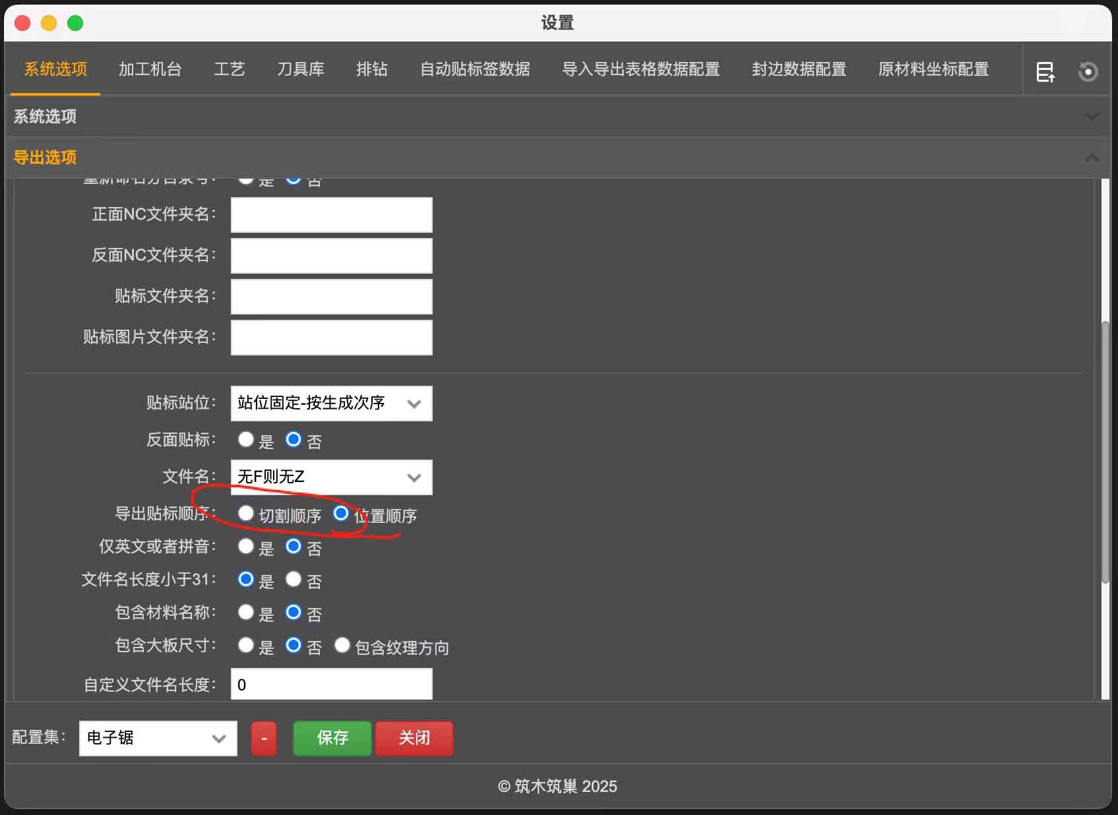Set 包含材料名称 to 是
Viewport: 1118px width, 815px height.
pos(246,612)
